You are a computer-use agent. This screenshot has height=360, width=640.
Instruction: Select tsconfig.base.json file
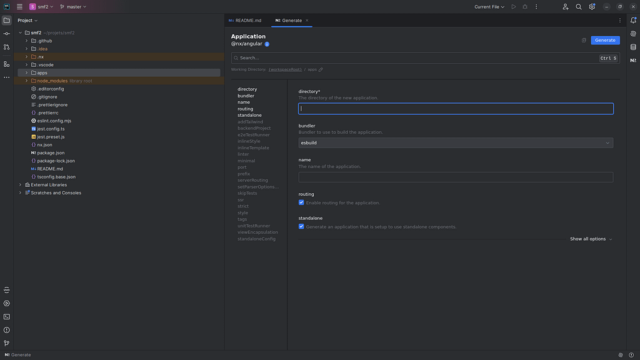coord(56,177)
